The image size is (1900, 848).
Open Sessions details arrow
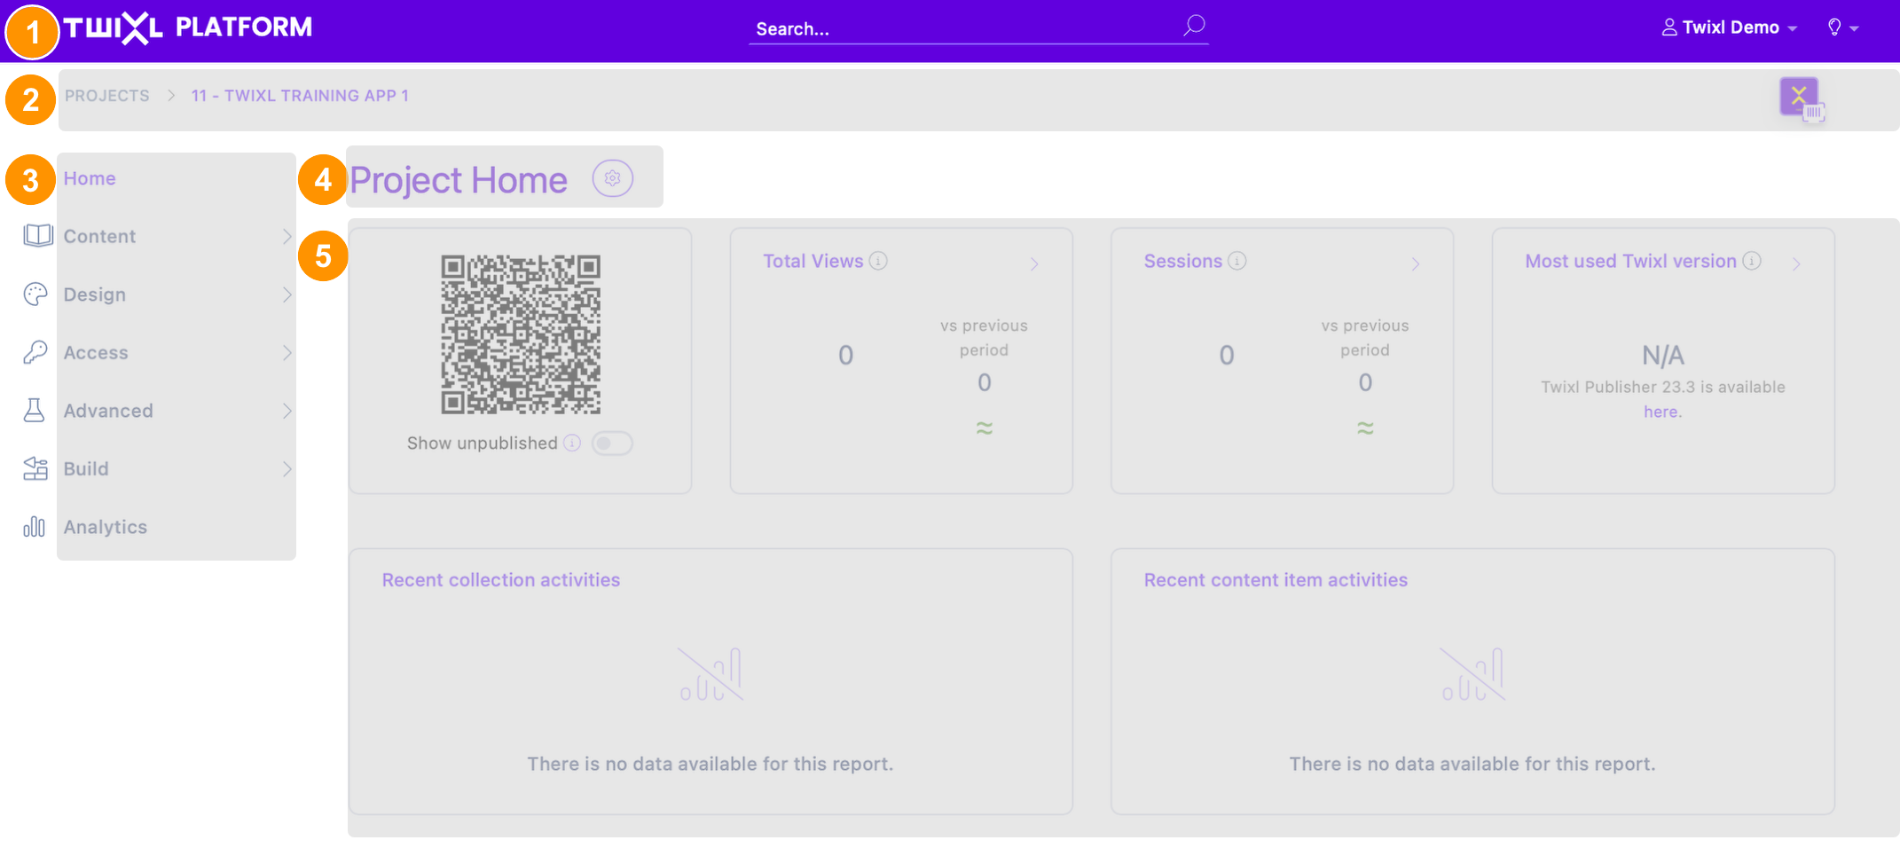coord(1416,263)
